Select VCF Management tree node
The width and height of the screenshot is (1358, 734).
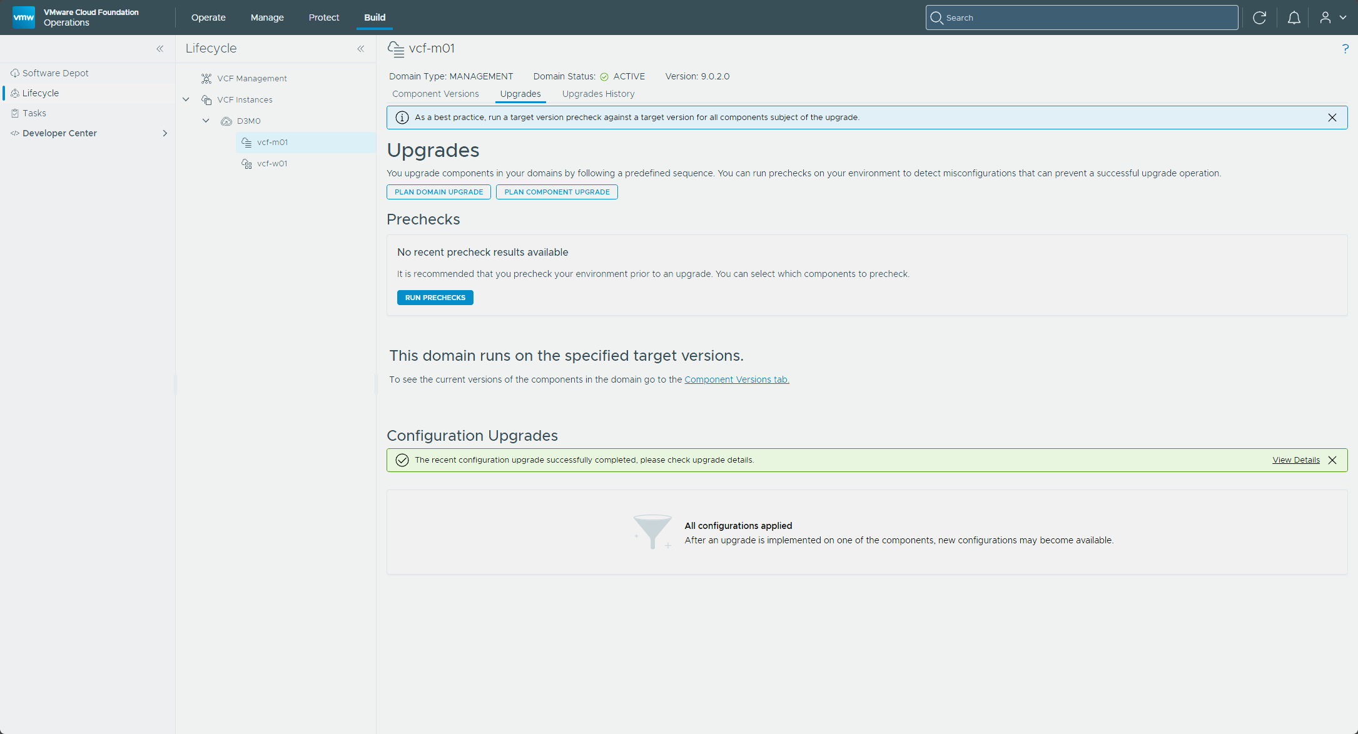(252, 79)
